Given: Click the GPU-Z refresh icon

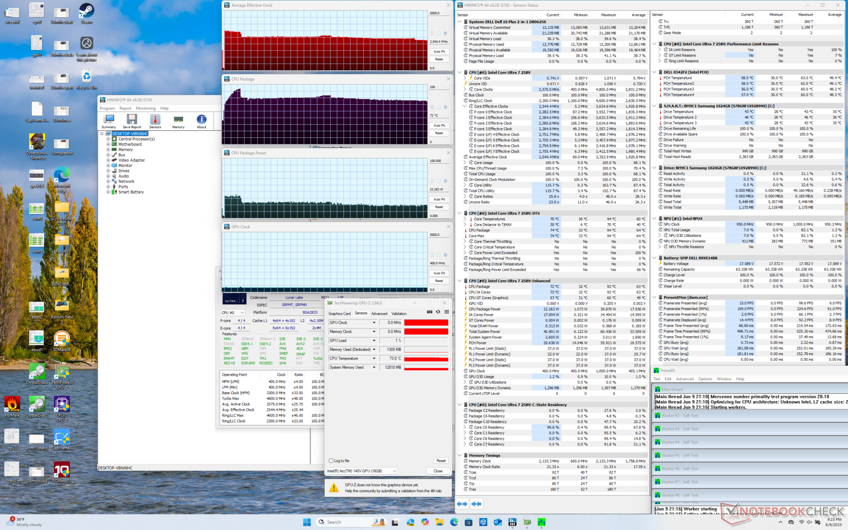Looking at the screenshot, I should point(438,312).
